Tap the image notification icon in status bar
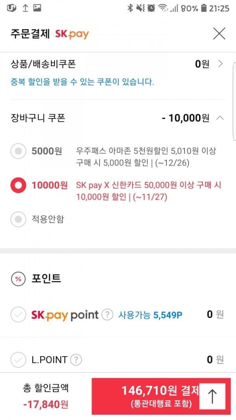The image size is (236, 420). pyautogui.click(x=37, y=8)
